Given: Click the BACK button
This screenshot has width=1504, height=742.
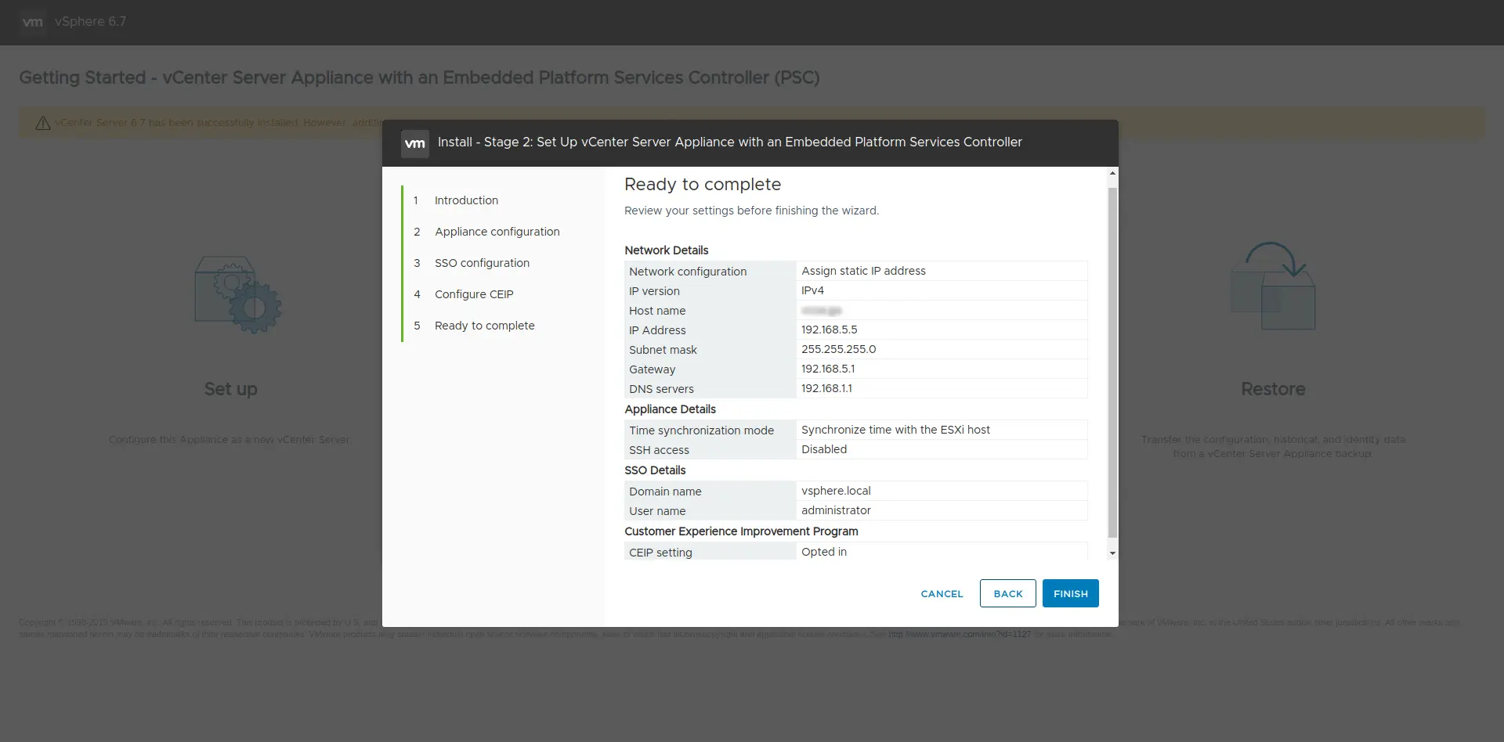Looking at the screenshot, I should pos(1008,593).
